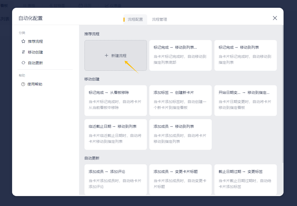Close the 自动化配置 dialog
The height and width of the screenshot is (206, 297).
tap(275, 18)
